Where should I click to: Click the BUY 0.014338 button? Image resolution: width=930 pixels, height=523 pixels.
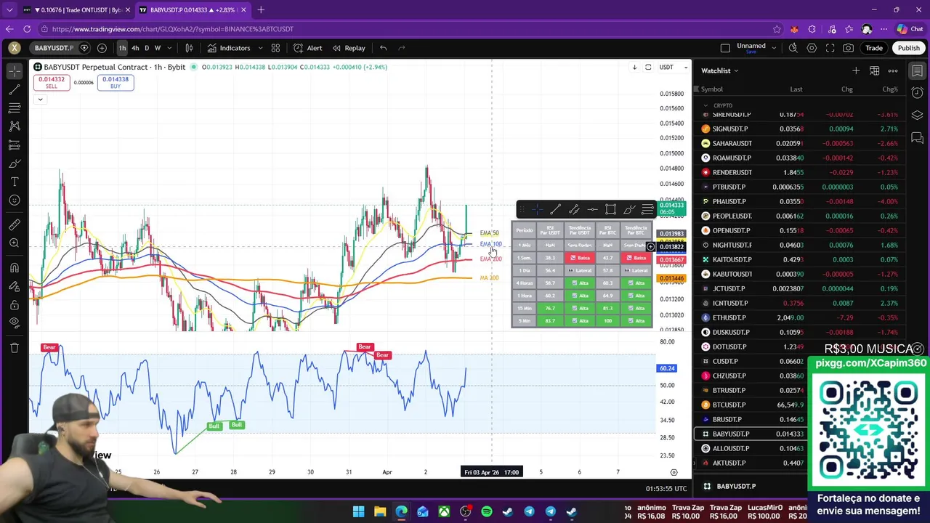tap(116, 82)
